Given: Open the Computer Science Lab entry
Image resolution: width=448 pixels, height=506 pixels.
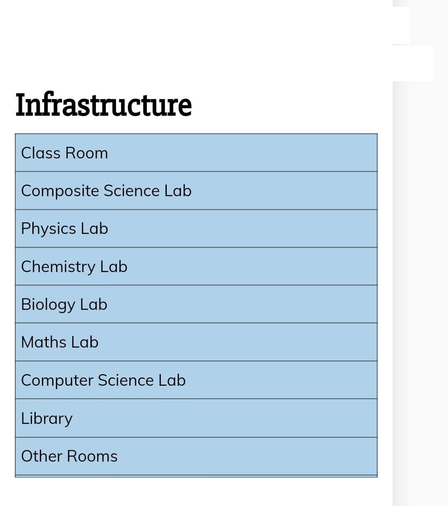Looking at the screenshot, I should pyautogui.click(x=196, y=380).
